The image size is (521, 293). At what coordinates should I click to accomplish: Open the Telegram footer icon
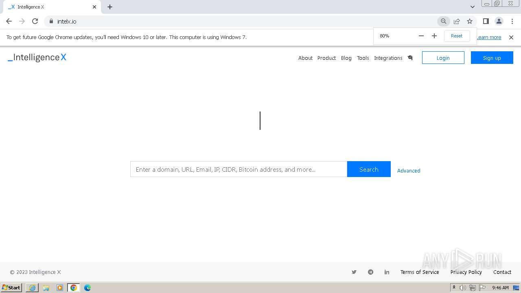click(x=370, y=272)
